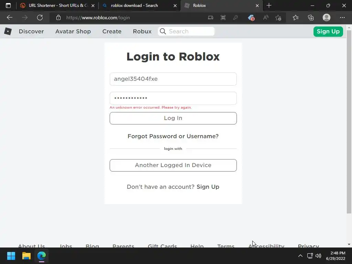Close the Roblox tab
The image size is (352, 264).
tap(257, 5)
